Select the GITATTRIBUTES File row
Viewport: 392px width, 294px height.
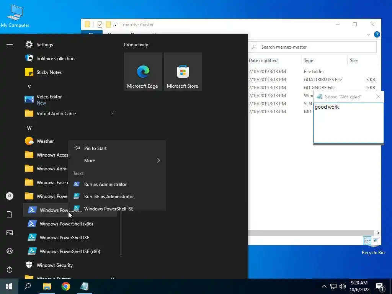click(x=312, y=80)
